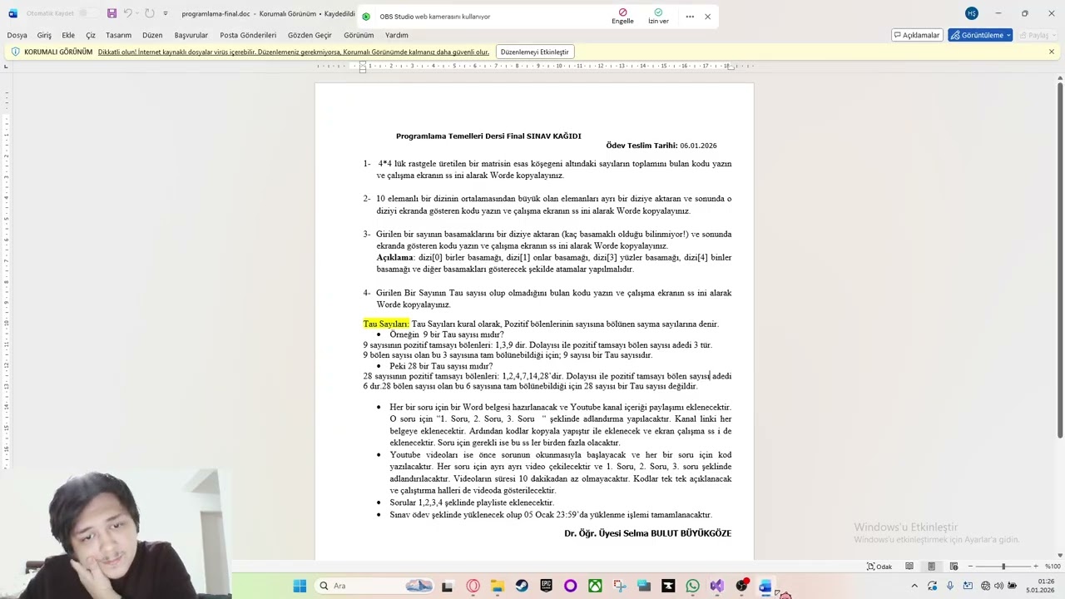Image resolution: width=1065 pixels, height=599 pixels.
Task: Open Visual Studio from the taskbar
Action: (717, 586)
